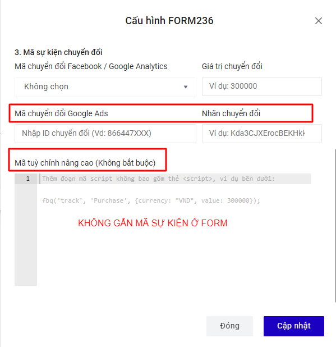Focus the Nhãn chuyển đổi label input
The image size is (336, 347).
(x=262, y=134)
